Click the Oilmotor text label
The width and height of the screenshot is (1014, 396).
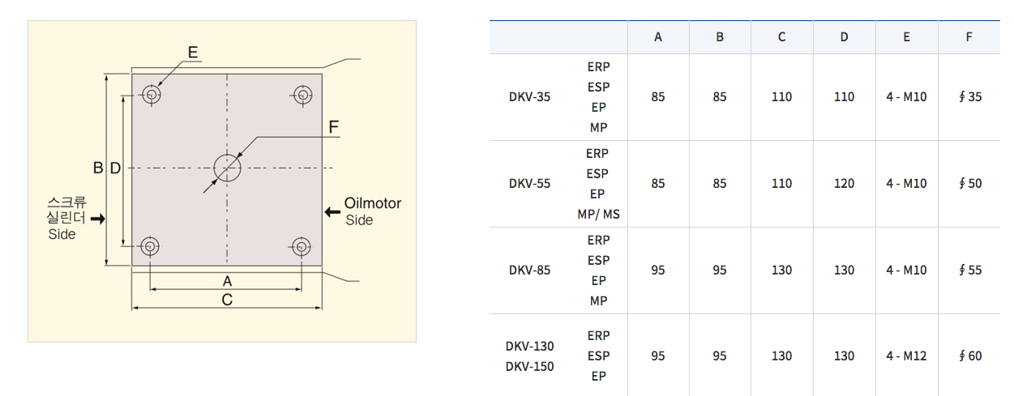click(x=372, y=203)
